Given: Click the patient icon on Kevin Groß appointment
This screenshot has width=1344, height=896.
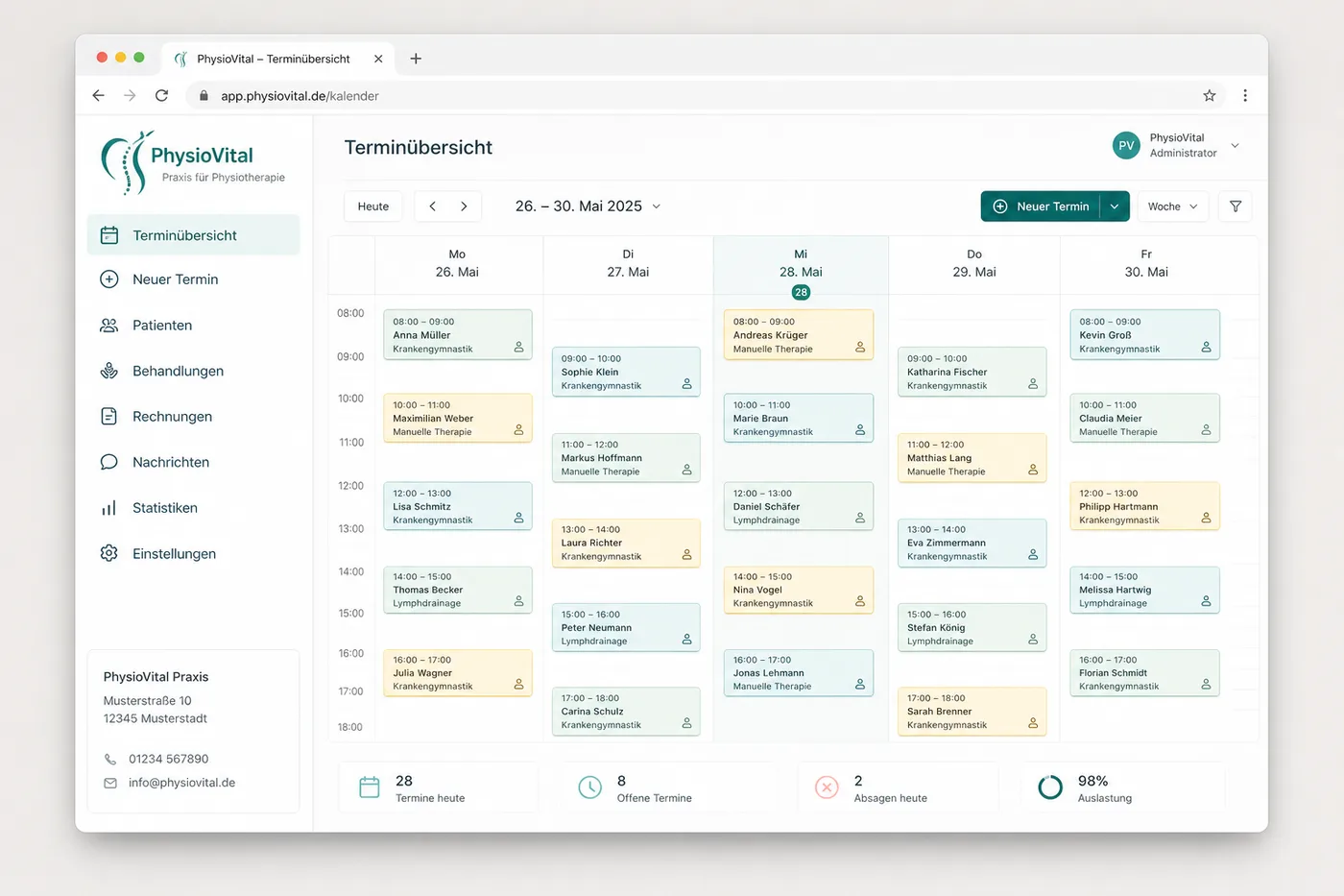Looking at the screenshot, I should point(1206,347).
